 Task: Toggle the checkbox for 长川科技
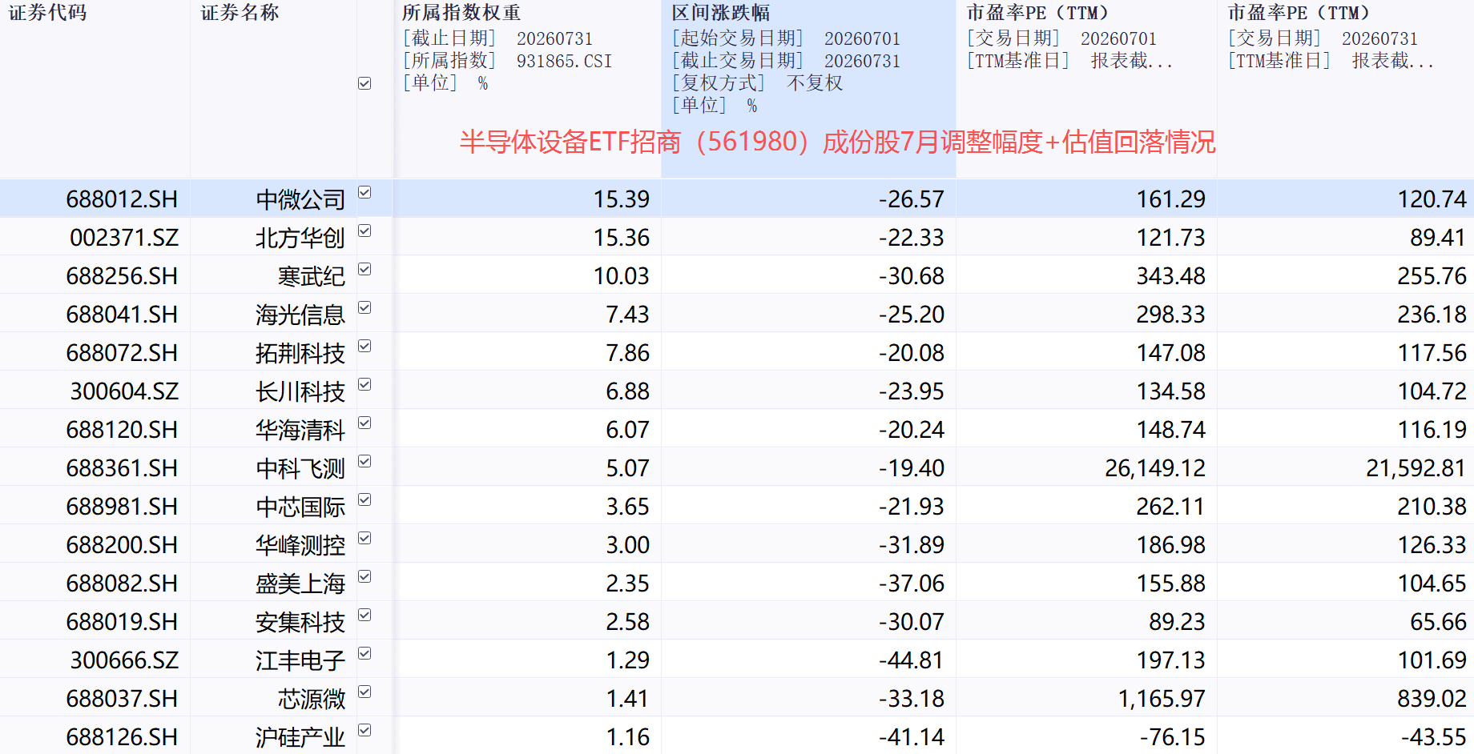pos(364,384)
